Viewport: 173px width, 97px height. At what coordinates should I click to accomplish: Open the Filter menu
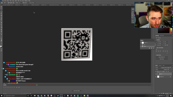coord(19,1)
